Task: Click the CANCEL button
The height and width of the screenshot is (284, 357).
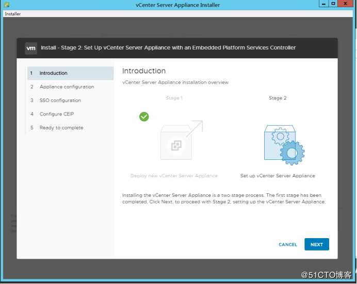Action: pos(288,244)
